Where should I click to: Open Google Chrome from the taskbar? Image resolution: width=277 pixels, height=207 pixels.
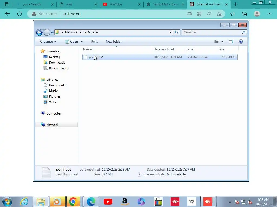[73, 202]
